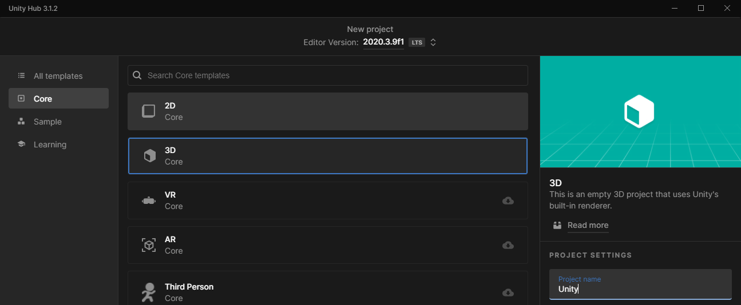Click the AR cube-frame template icon
Viewport: 741px width, 305px height.
[x=149, y=245]
